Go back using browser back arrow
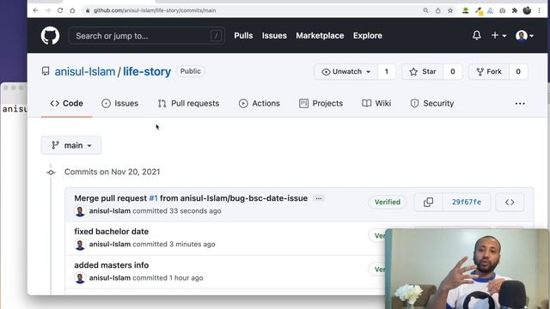The height and width of the screenshot is (309, 550). 36,10
